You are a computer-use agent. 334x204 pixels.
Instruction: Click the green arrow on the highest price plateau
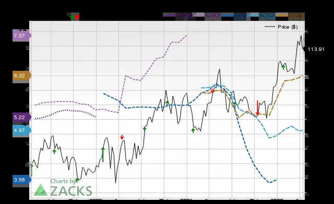point(283,67)
